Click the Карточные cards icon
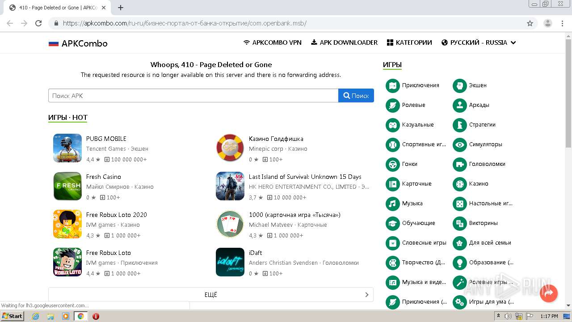 [x=393, y=184]
